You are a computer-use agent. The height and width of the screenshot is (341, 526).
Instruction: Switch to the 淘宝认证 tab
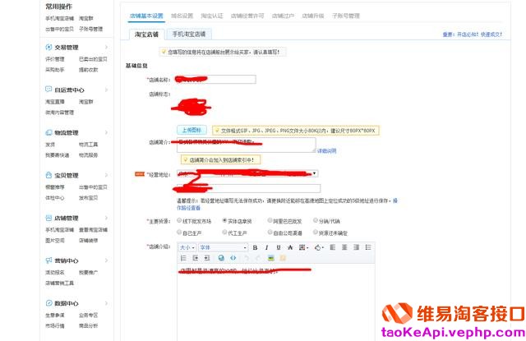(x=212, y=16)
